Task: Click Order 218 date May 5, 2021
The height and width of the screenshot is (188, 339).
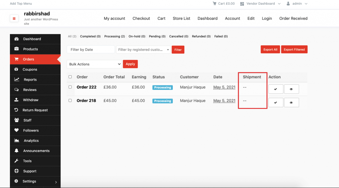Action: pyautogui.click(x=224, y=101)
